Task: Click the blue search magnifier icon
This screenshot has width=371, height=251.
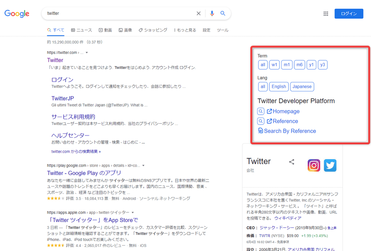Action: [223, 13]
